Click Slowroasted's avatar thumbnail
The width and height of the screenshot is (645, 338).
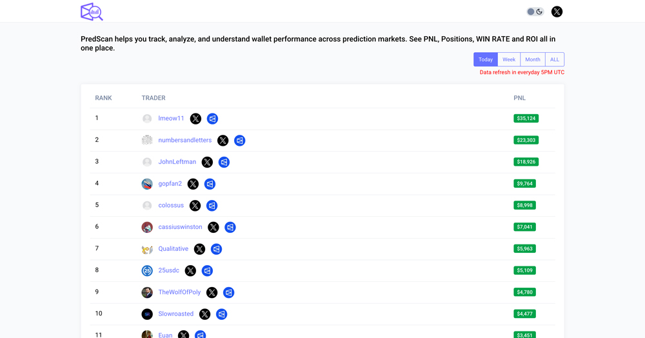(x=147, y=314)
